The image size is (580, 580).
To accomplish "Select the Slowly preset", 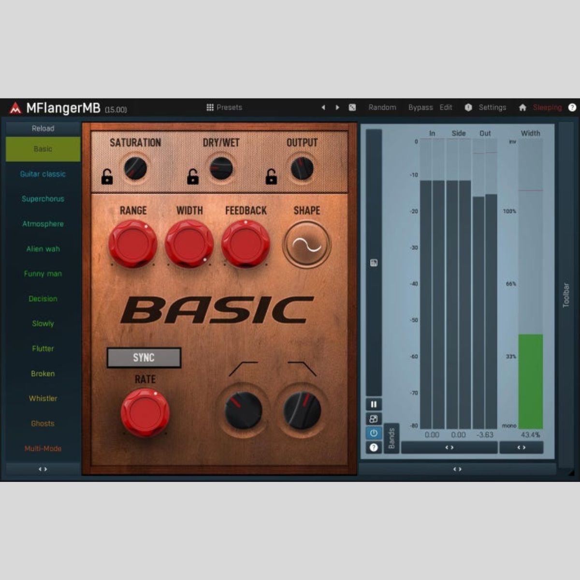I will 43,323.
